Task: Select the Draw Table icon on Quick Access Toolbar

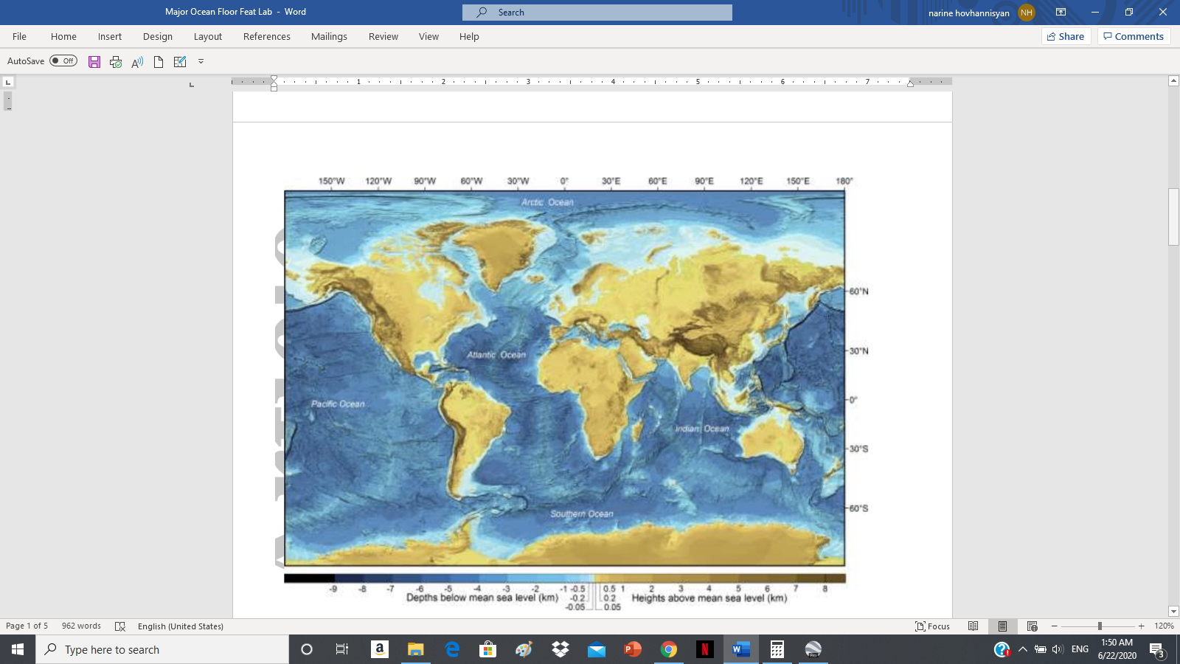Action: [x=179, y=62]
